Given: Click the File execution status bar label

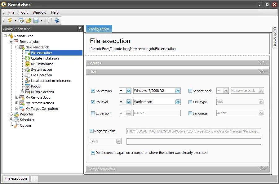Looking at the screenshot, I should point(16,178).
